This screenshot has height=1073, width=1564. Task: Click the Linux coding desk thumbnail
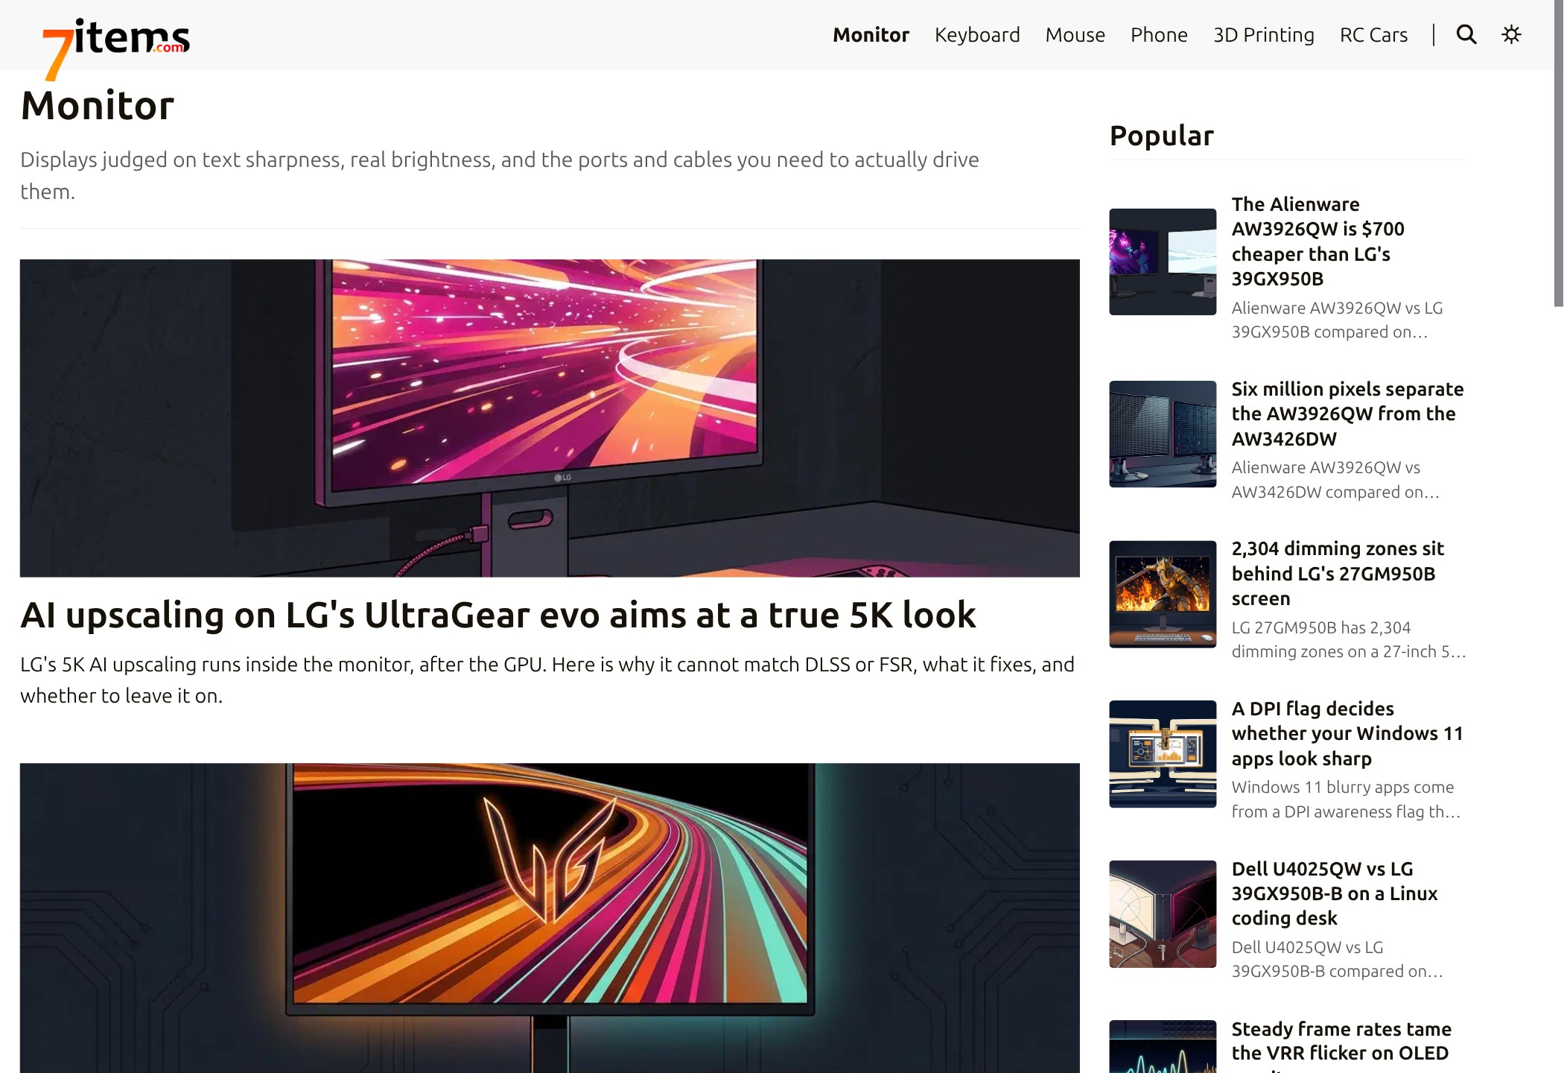click(x=1163, y=914)
